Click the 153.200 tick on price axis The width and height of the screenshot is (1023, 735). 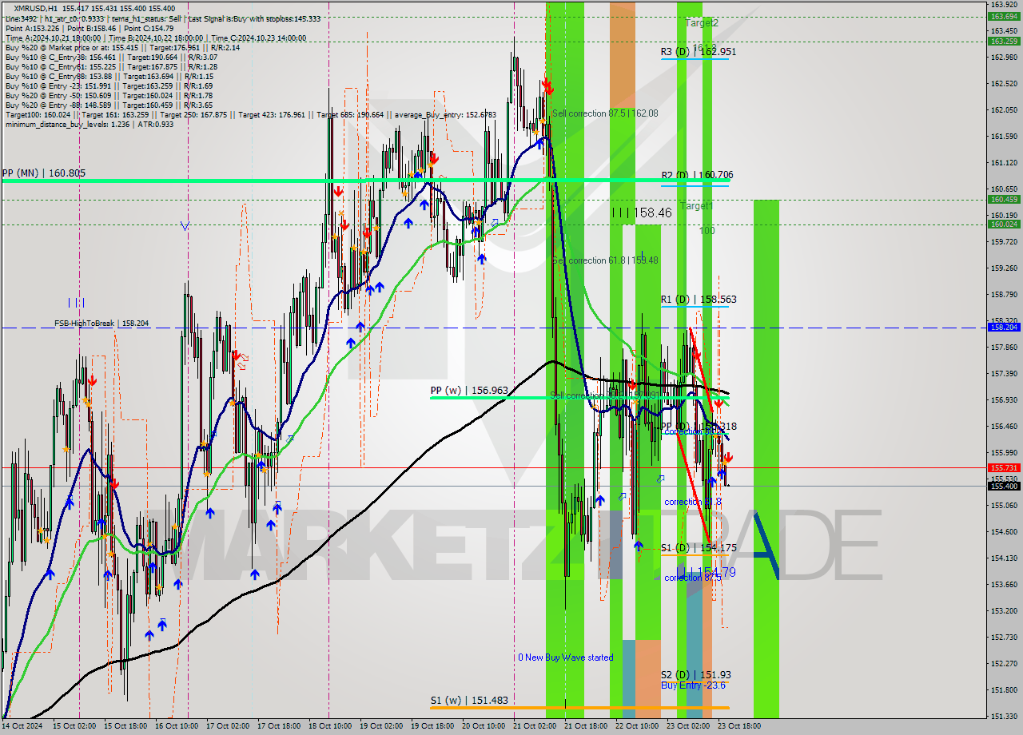pyautogui.click(x=1004, y=611)
